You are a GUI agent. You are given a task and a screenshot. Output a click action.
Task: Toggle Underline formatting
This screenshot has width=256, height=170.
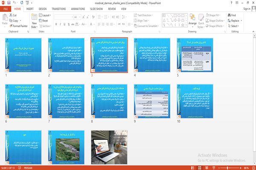pos(64,24)
